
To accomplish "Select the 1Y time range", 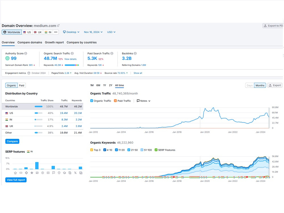I will [x=105, y=85].
